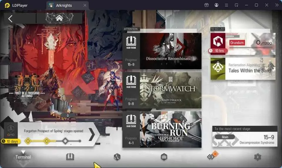The image size is (282, 168).
Task: Open the LDPlayer hamburger menu
Action: 226,5
